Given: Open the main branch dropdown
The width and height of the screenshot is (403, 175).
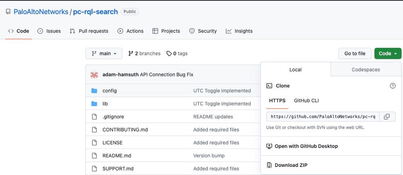Looking at the screenshot, I should (104, 53).
